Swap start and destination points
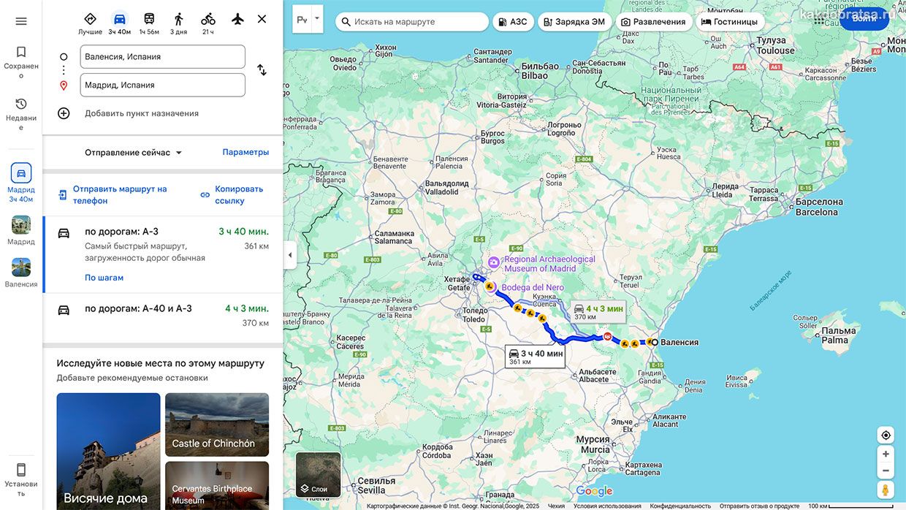 tap(262, 70)
